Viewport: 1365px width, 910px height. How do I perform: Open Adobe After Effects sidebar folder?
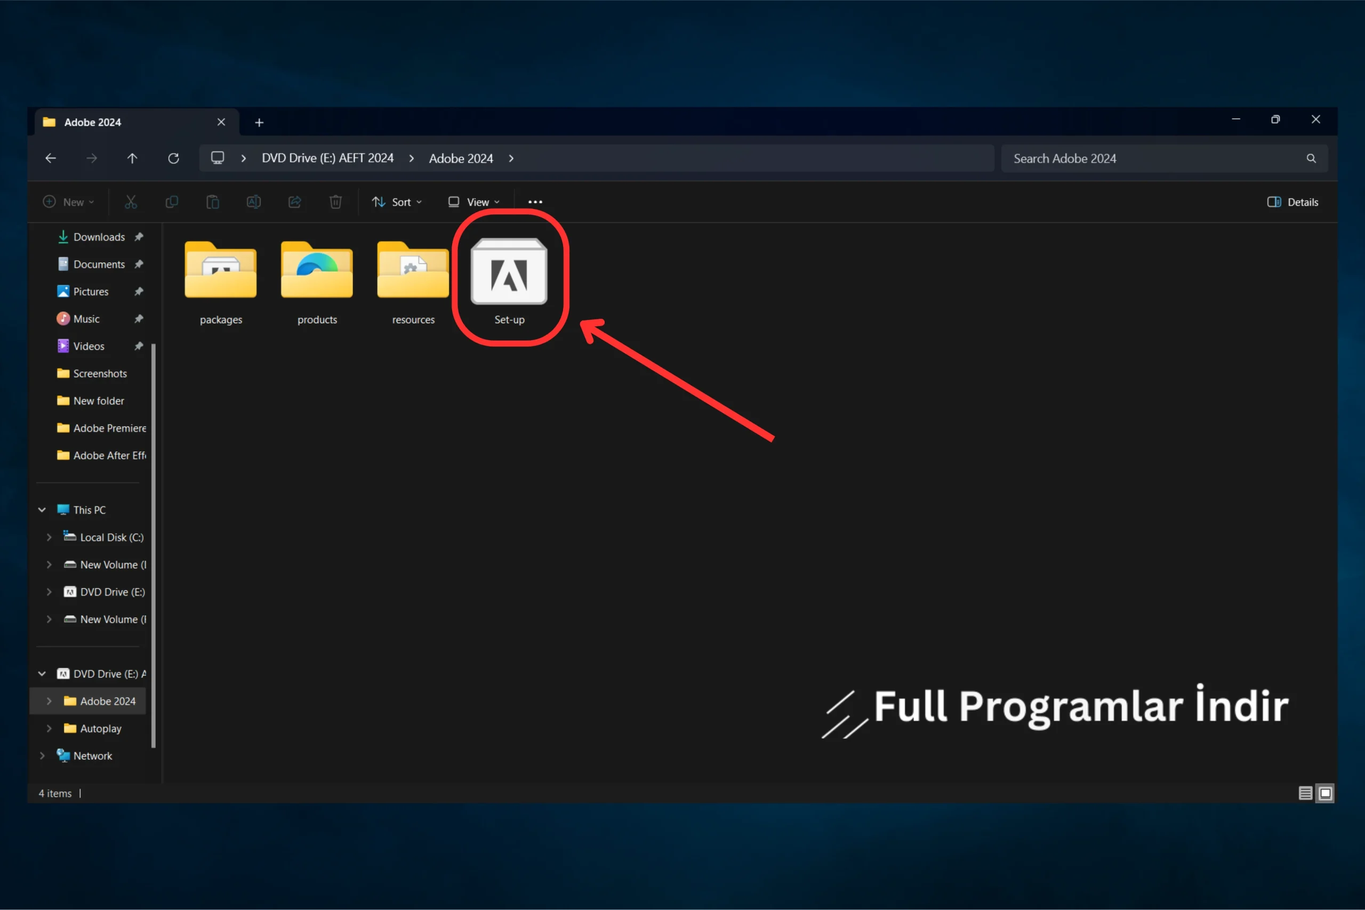tap(101, 455)
